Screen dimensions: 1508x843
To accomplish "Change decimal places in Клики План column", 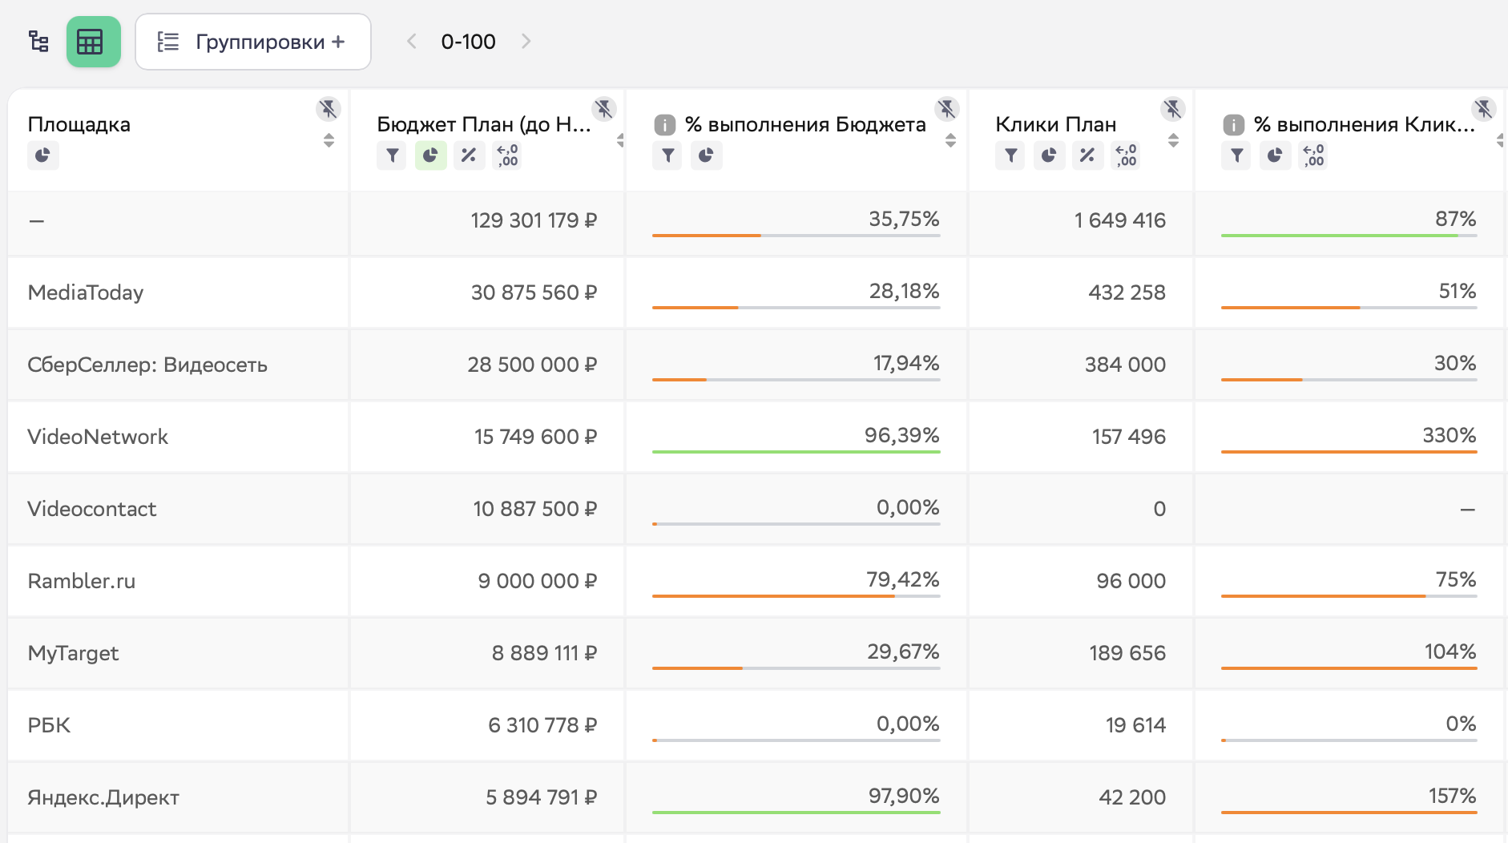I will click(x=1126, y=155).
